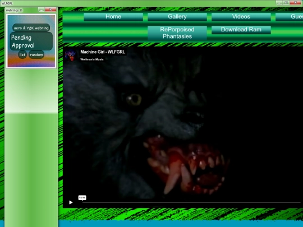Click the webring list button
Viewport: 303px width, 227px height.
coord(22,54)
